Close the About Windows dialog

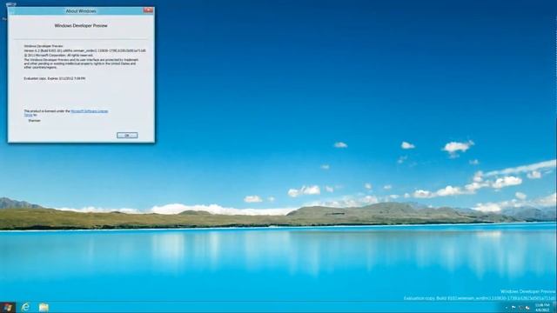(148, 10)
